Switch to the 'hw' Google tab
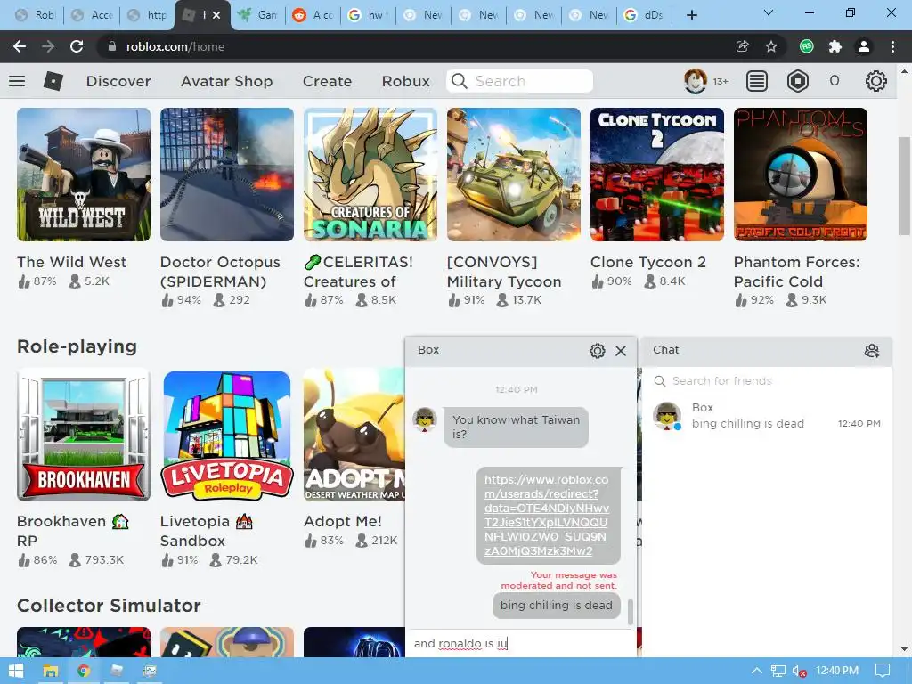The height and width of the screenshot is (684, 912). [x=368, y=15]
